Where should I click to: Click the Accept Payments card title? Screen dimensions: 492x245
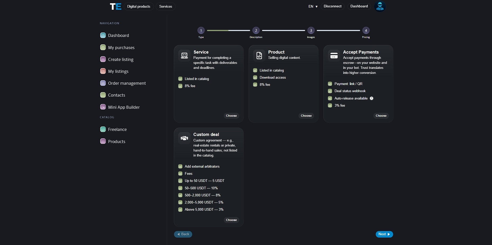click(x=361, y=52)
